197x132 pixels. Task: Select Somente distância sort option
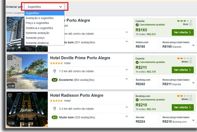tap(44, 43)
